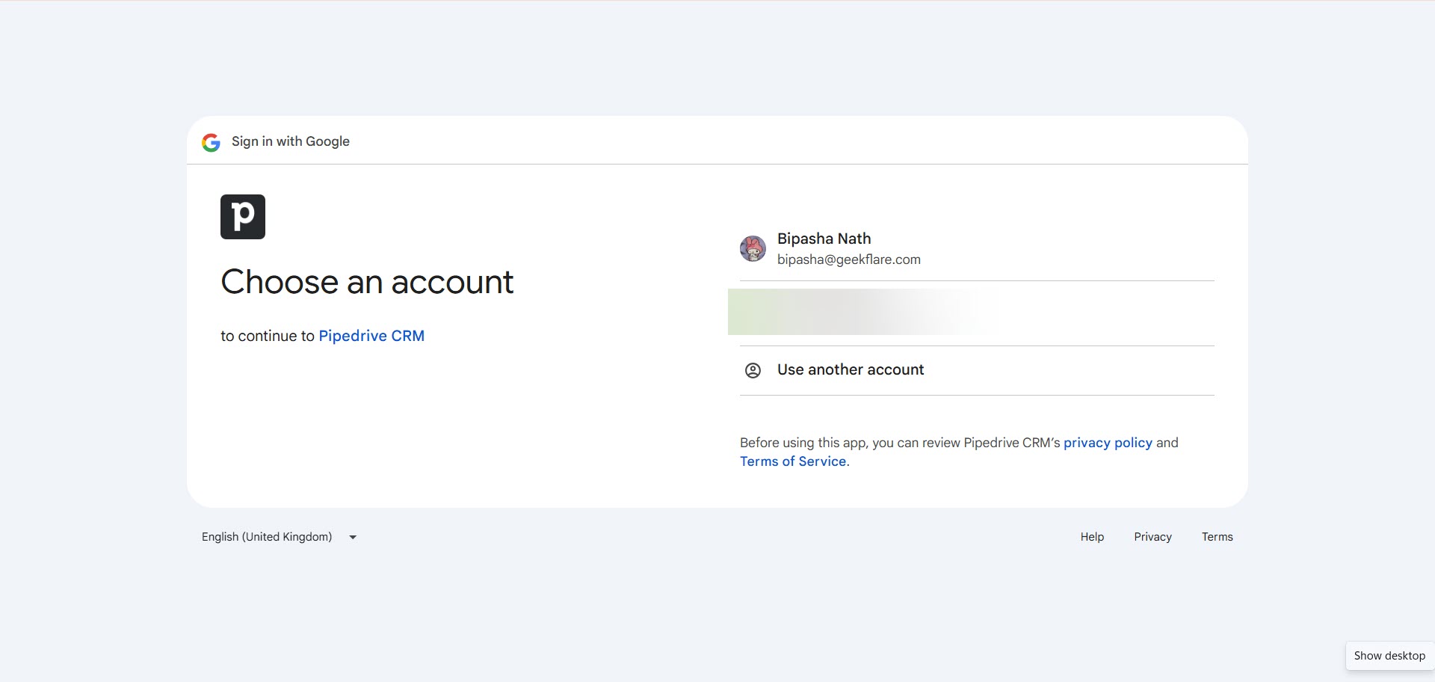The height and width of the screenshot is (682, 1435).
Task: Click the Choose an account heading
Action: (x=367, y=282)
